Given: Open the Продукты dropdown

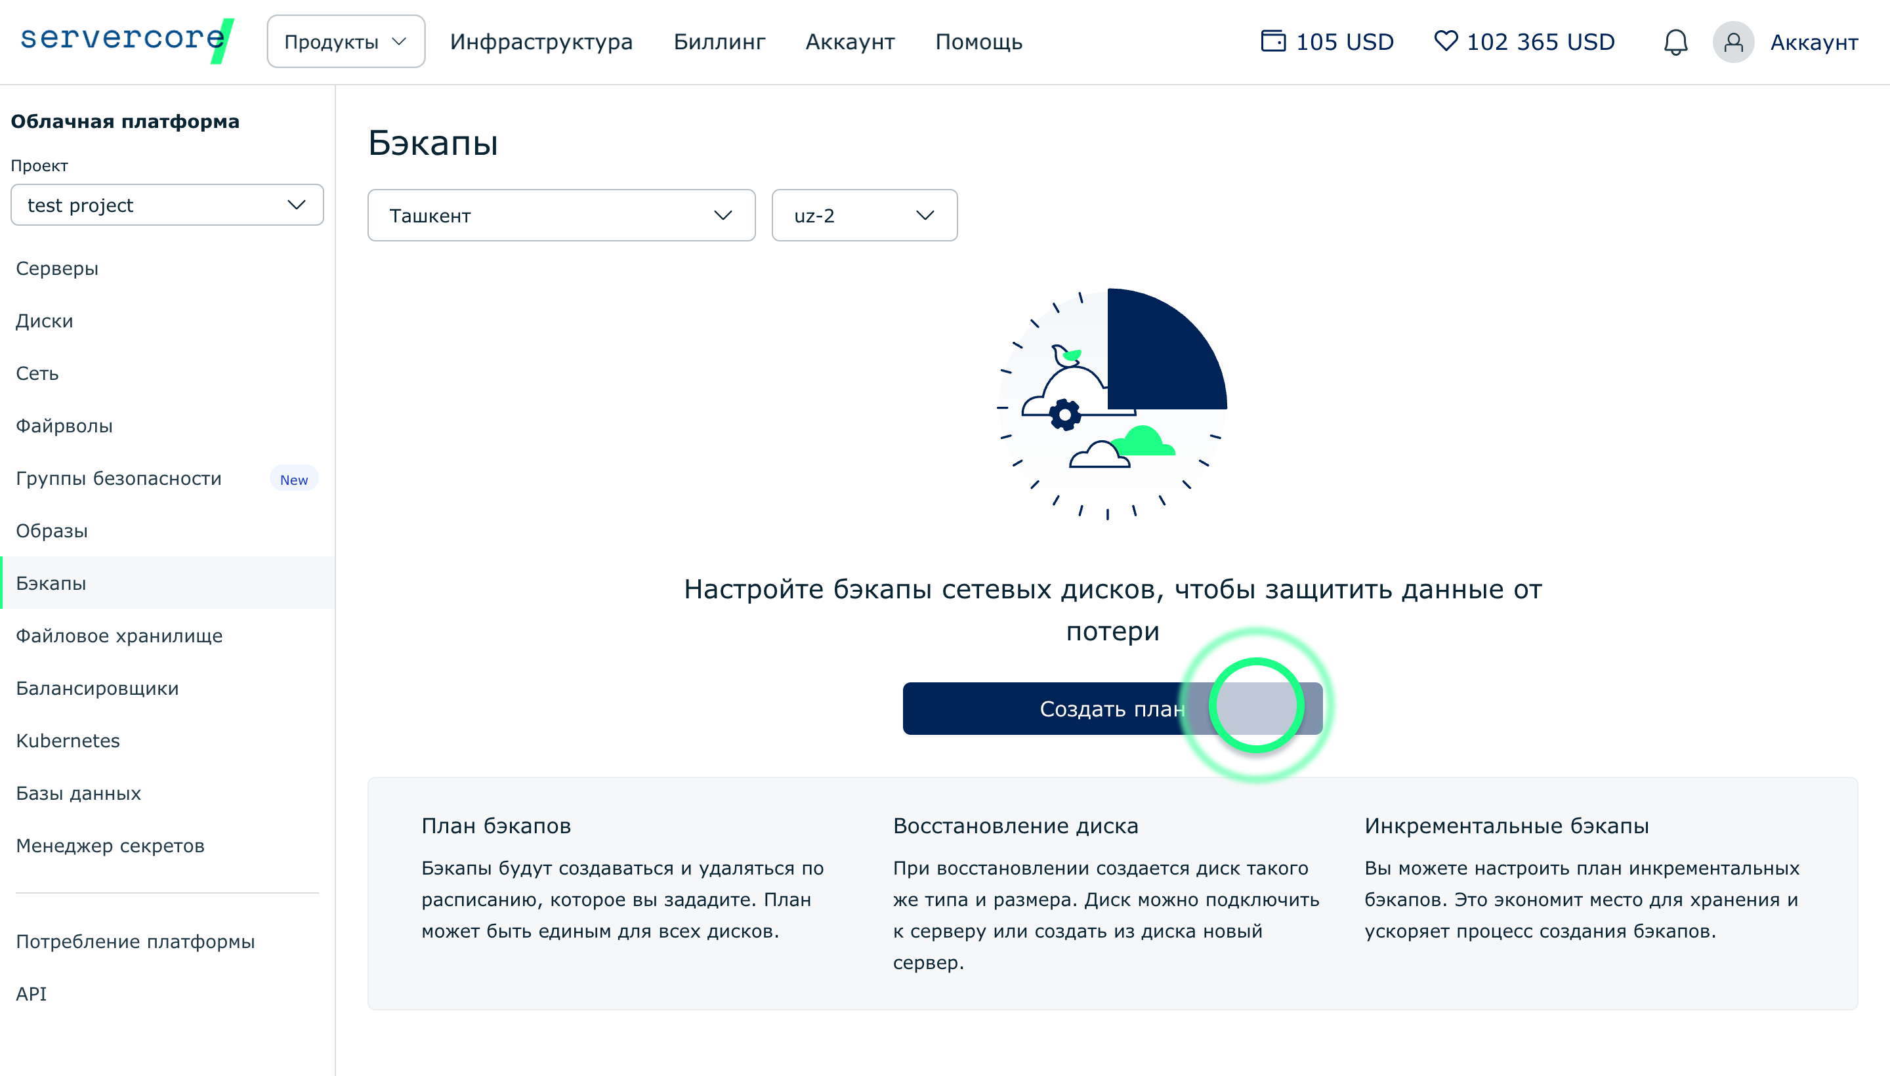Looking at the screenshot, I should point(345,42).
